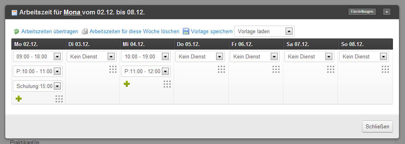Open Thursday's Kein Dienst dropdown

pyautogui.click(x=200, y=56)
